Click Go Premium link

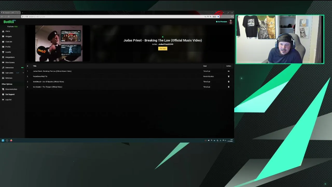(222, 22)
